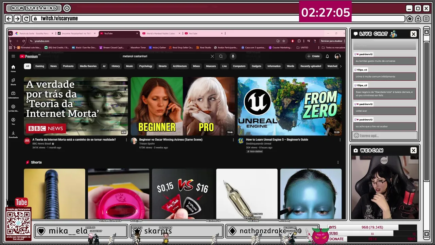Open YouTube notifications bell
Screen dimensions: 435x245
point(327,56)
